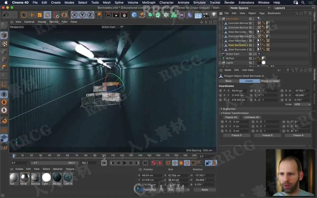Click the Unfreeze All button
The image size is (317, 198).
[x=252, y=117]
